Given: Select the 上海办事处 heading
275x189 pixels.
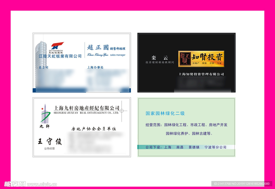Looking at the screenshot, I should [x=95, y=68].
